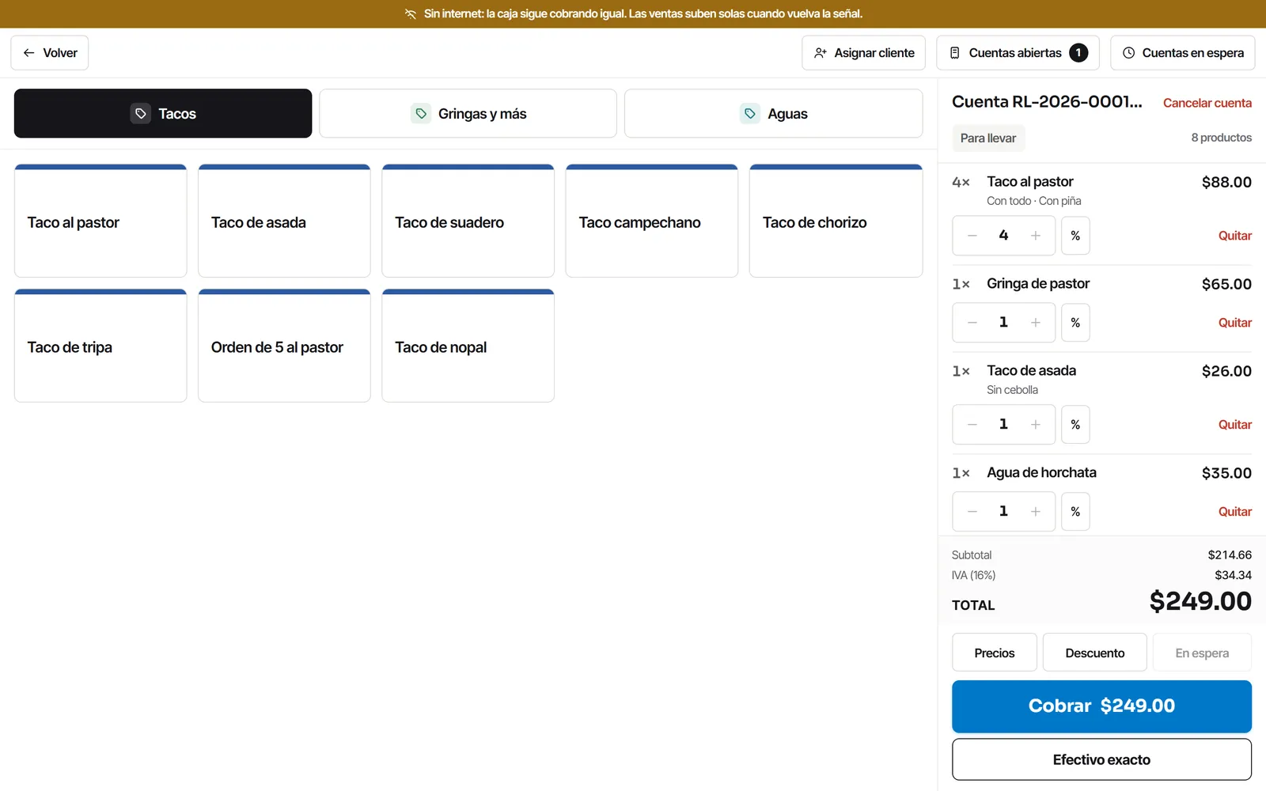
Task: Open Cuentas abiertas list
Action: (1018, 53)
